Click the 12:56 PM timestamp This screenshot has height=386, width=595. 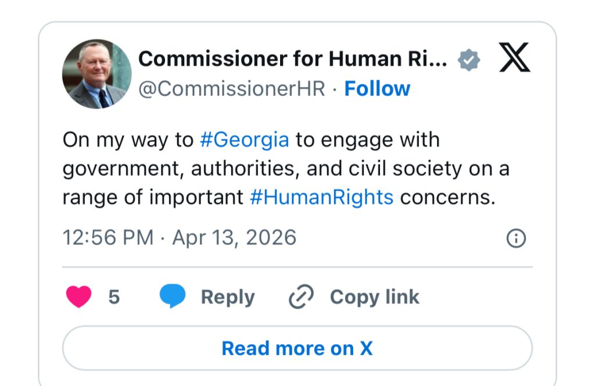(108, 238)
